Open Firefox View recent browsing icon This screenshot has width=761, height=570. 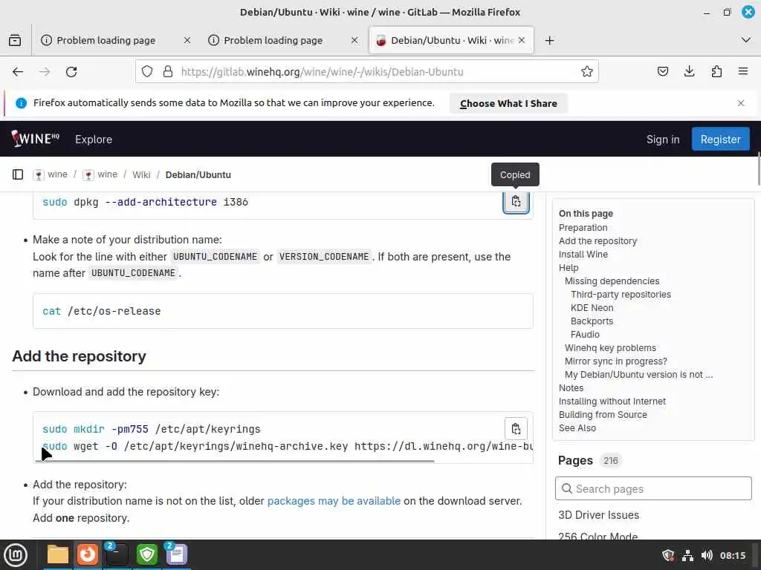pyautogui.click(x=15, y=40)
